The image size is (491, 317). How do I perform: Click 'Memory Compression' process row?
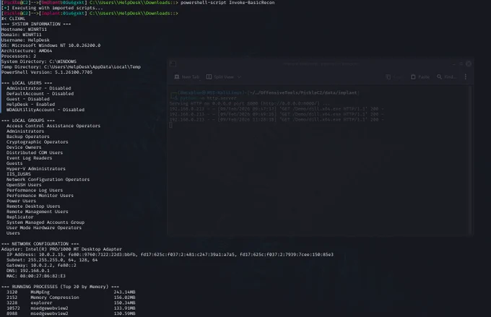coord(71,298)
